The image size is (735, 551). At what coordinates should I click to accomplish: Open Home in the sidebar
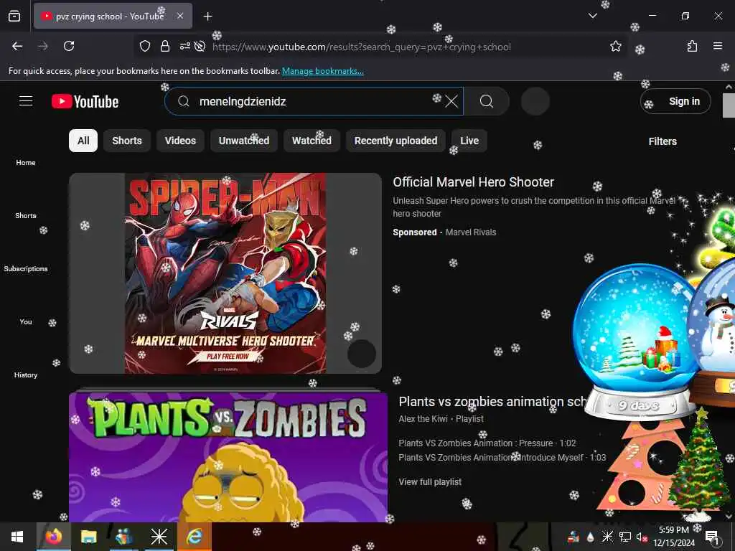tap(26, 163)
